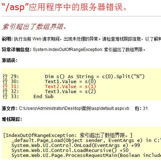Click the End Sub line 33
The height and width of the screenshot is (163, 161).
(x=44, y=97)
